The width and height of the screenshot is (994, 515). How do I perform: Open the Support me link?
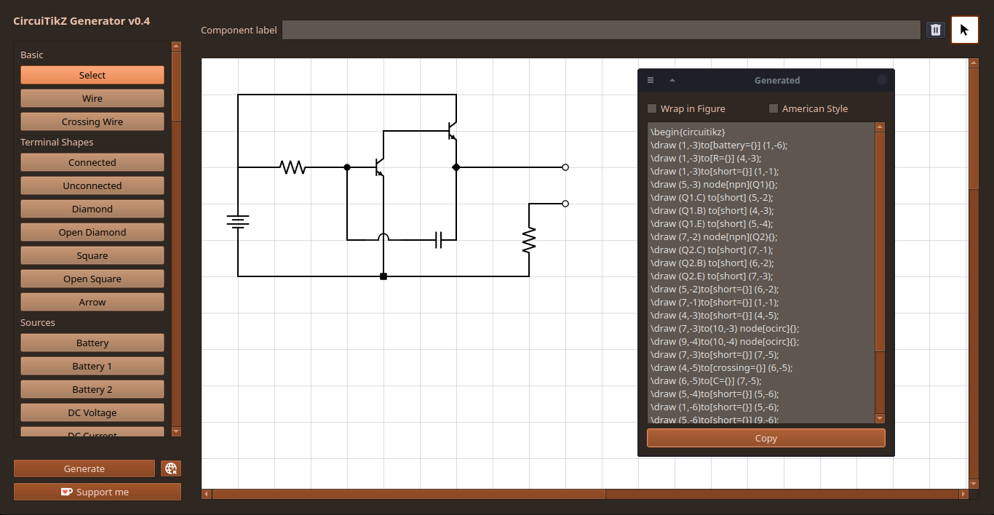[x=98, y=492]
